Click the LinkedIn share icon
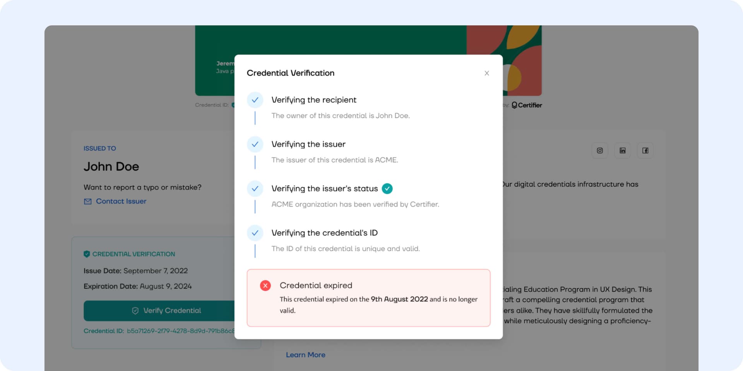The width and height of the screenshot is (743, 371). tap(622, 150)
